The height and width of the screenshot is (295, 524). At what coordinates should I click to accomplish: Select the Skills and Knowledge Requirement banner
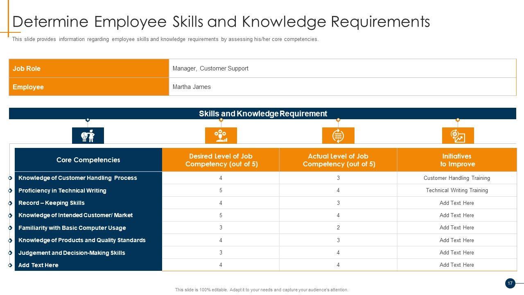[262, 114]
